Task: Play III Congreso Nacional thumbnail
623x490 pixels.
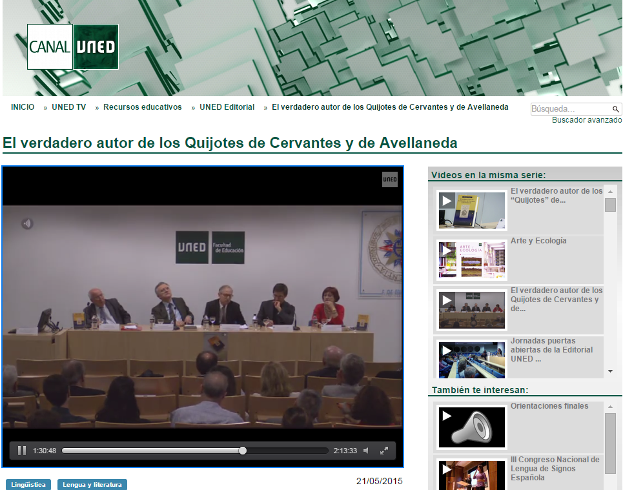Action: [x=472, y=475]
